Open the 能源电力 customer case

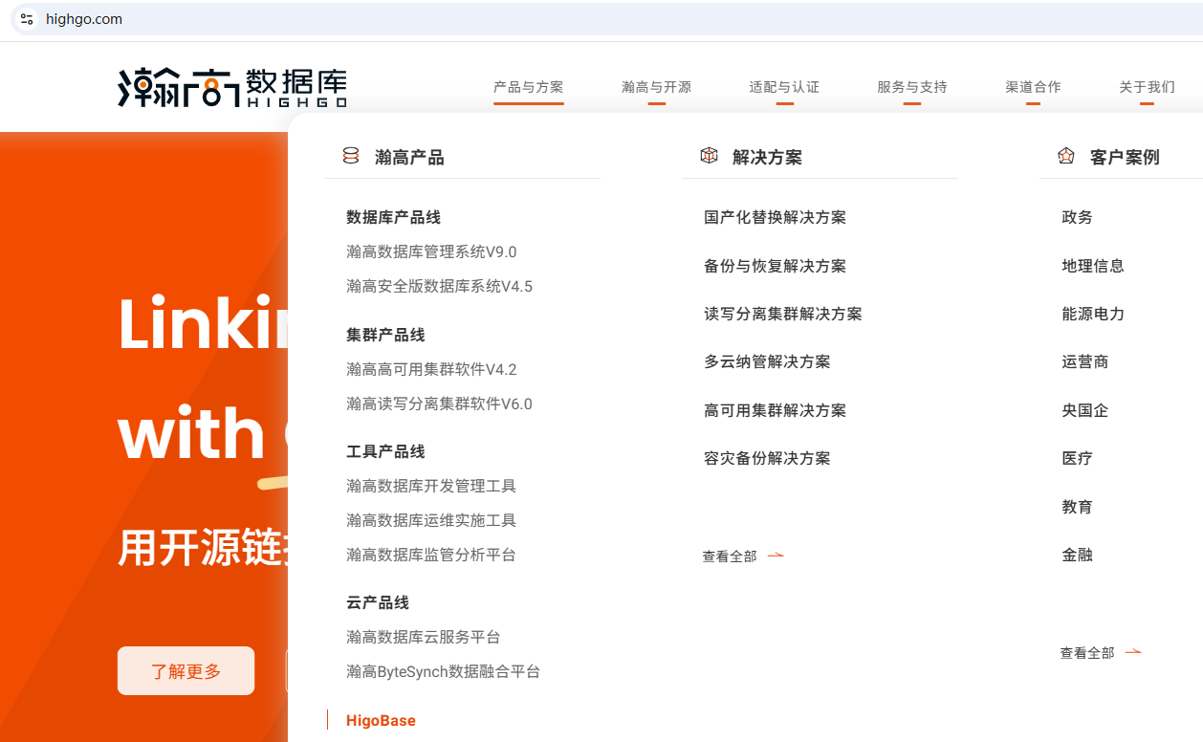(x=1093, y=314)
